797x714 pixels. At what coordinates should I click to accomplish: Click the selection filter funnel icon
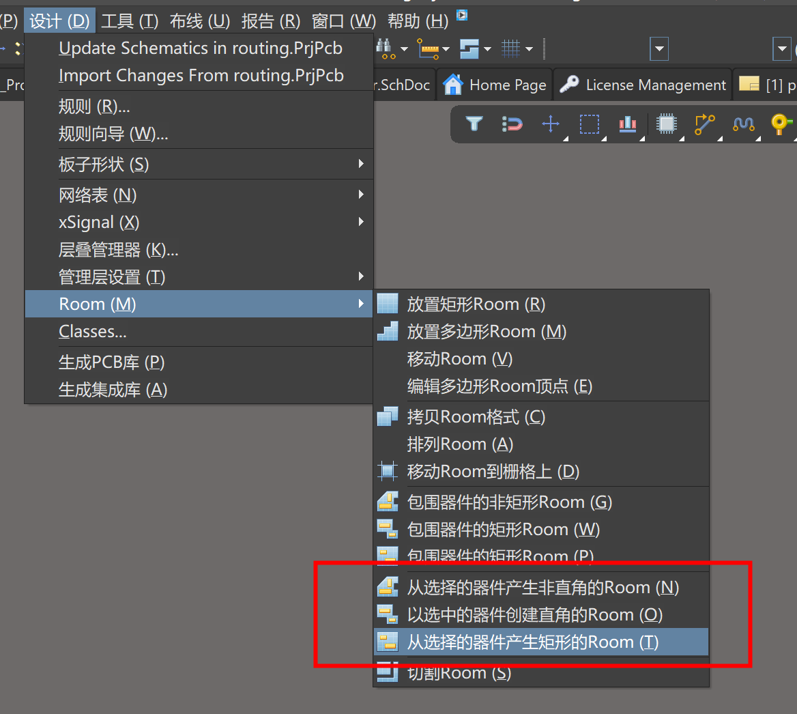click(474, 124)
